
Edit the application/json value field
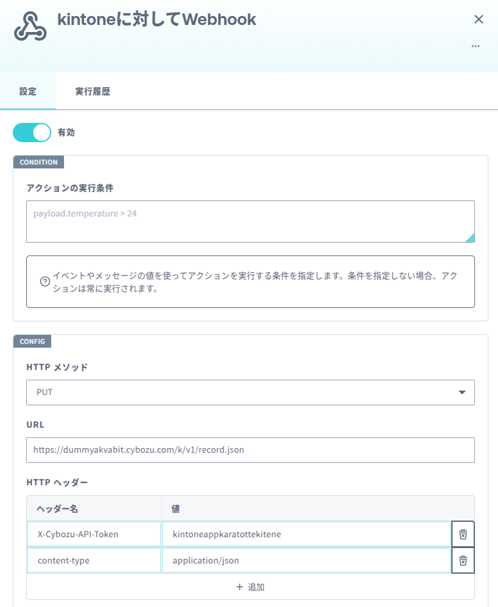click(307, 560)
